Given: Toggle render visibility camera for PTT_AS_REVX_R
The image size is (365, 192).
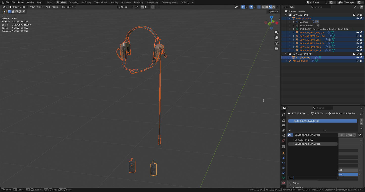Looking at the screenshot, I should pos(361,61).
